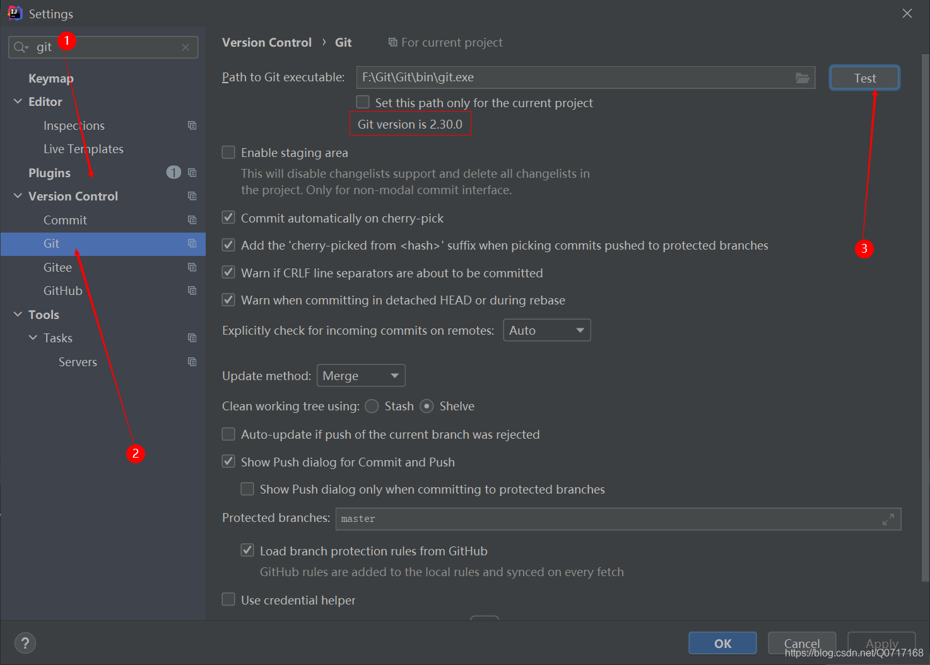Viewport: 930px width, 665px height.
Task: Click the Plugins update count badge
Action: [x=174, y=172]
